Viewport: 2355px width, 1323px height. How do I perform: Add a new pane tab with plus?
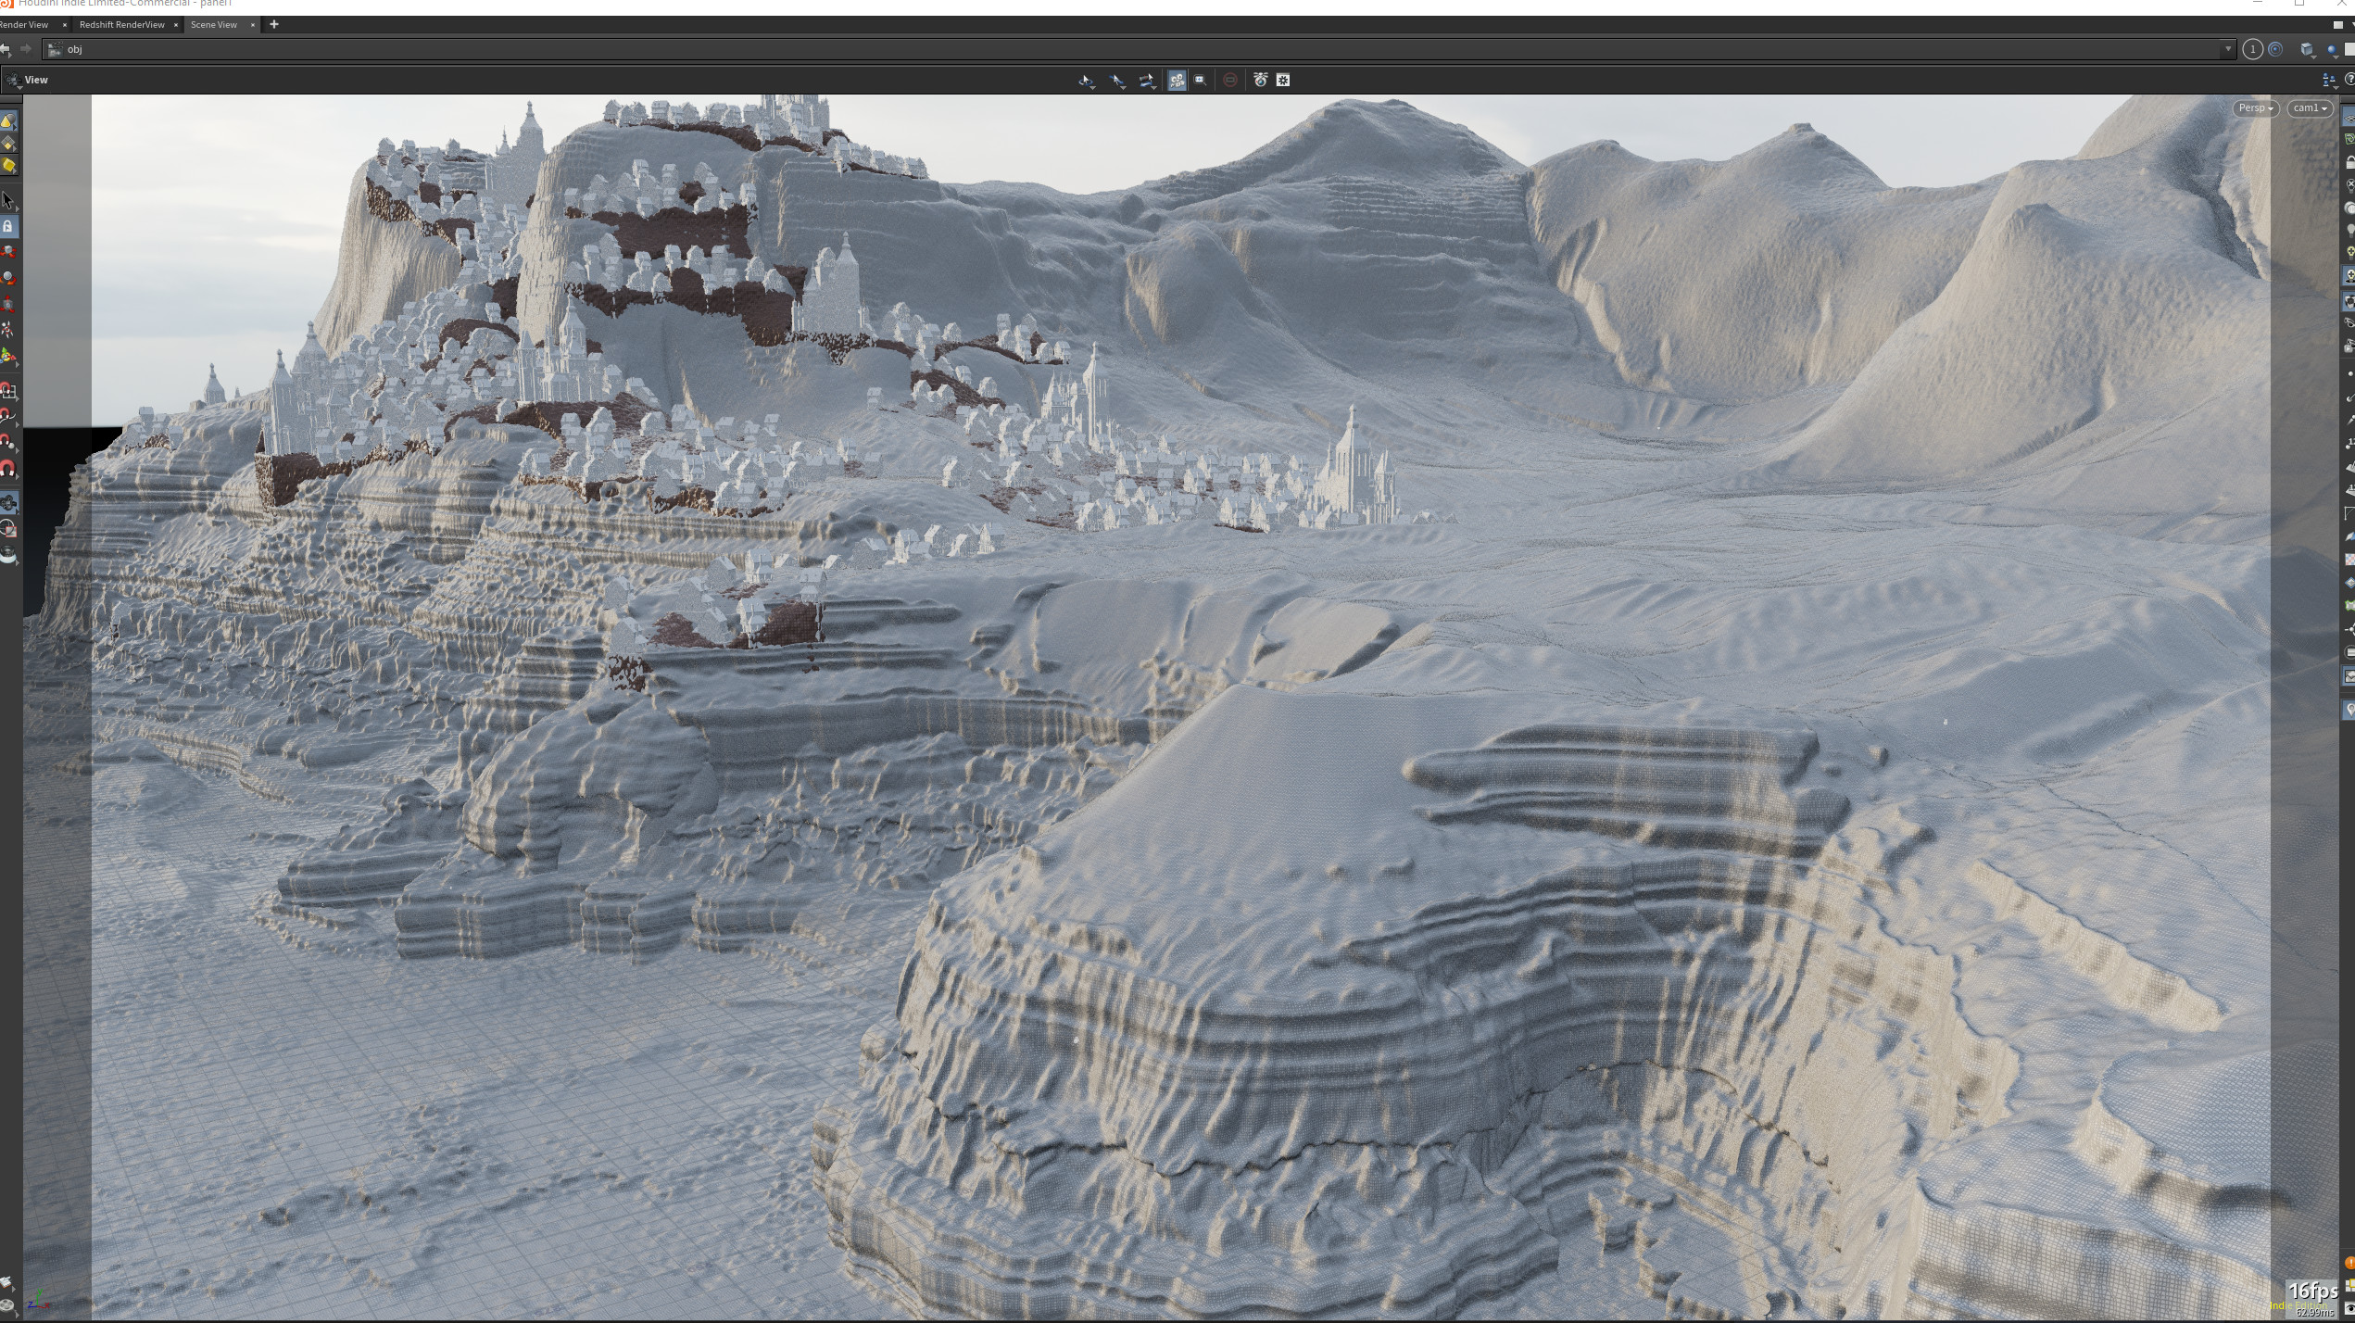click(273, 25)
